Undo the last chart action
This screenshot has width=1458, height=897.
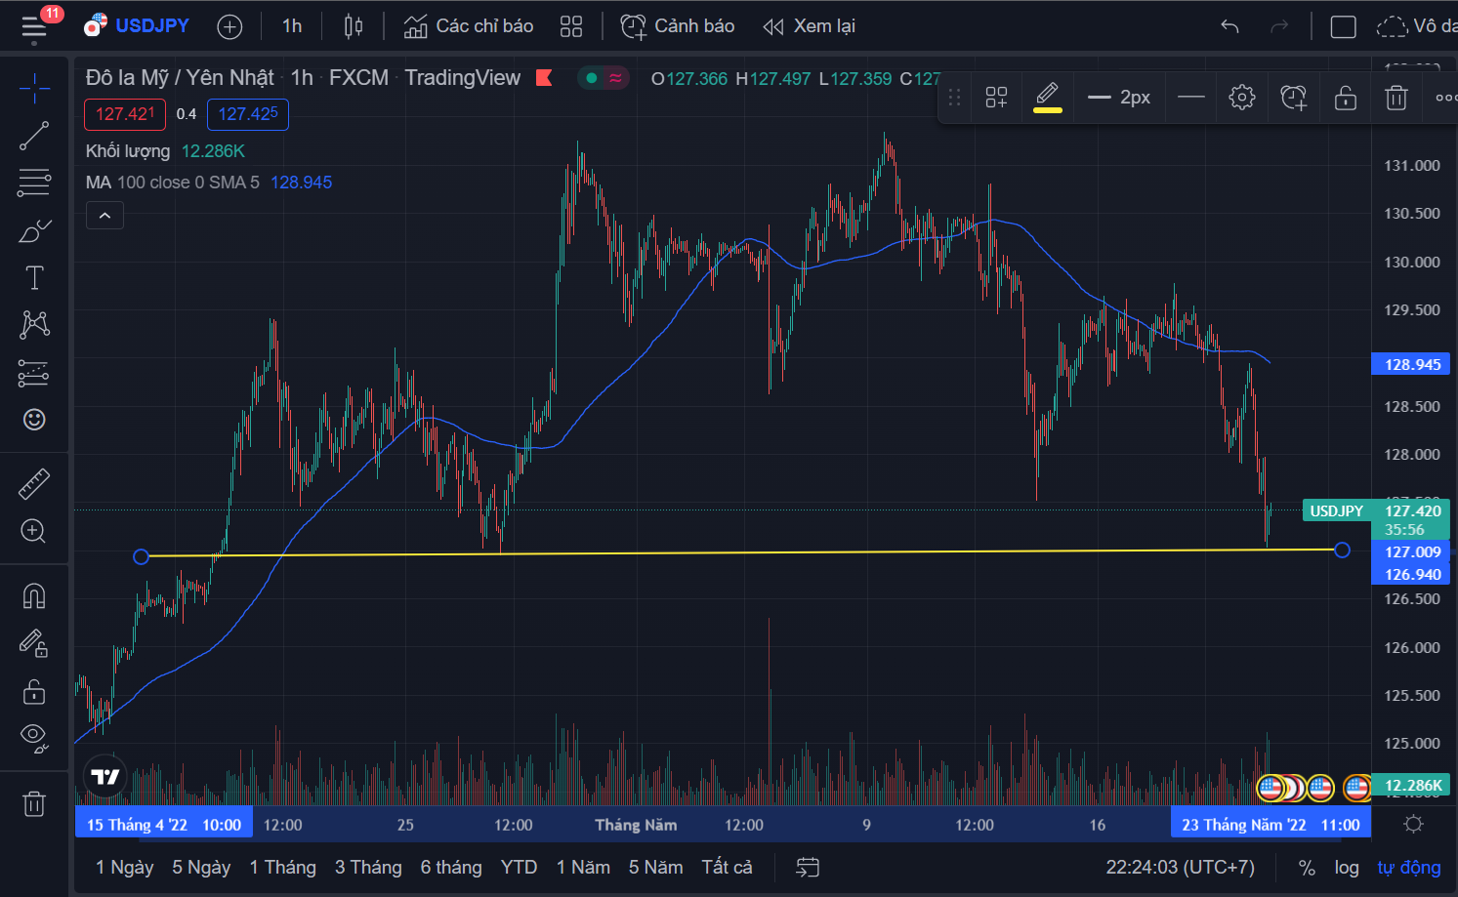click(1229, 26)
